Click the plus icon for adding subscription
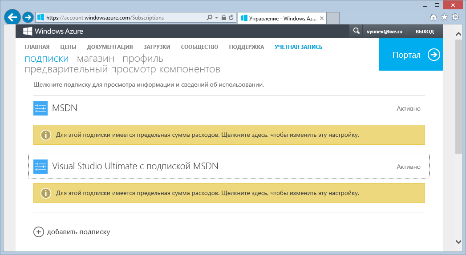 pyautogui.click(x=39, y=232)
